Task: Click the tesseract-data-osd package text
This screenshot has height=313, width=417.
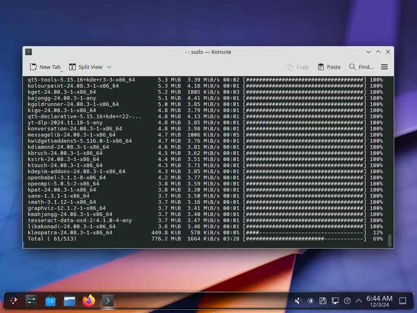Action: click(x=79, y=220)
